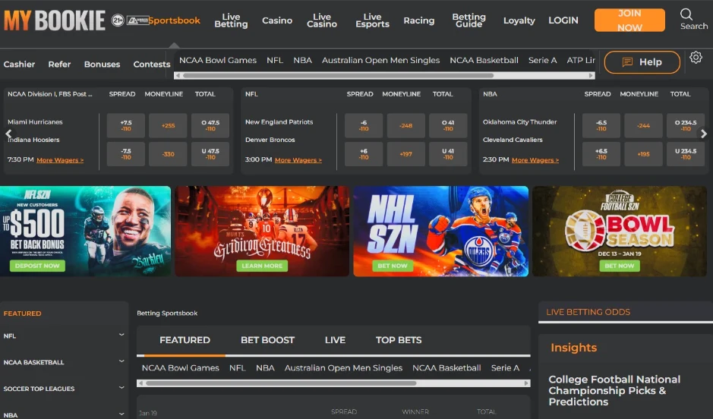Open the Sportsbook navigation item

pyautogui.click(x=174, y=20)
